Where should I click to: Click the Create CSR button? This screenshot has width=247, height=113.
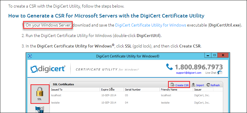tap(179, 85)
